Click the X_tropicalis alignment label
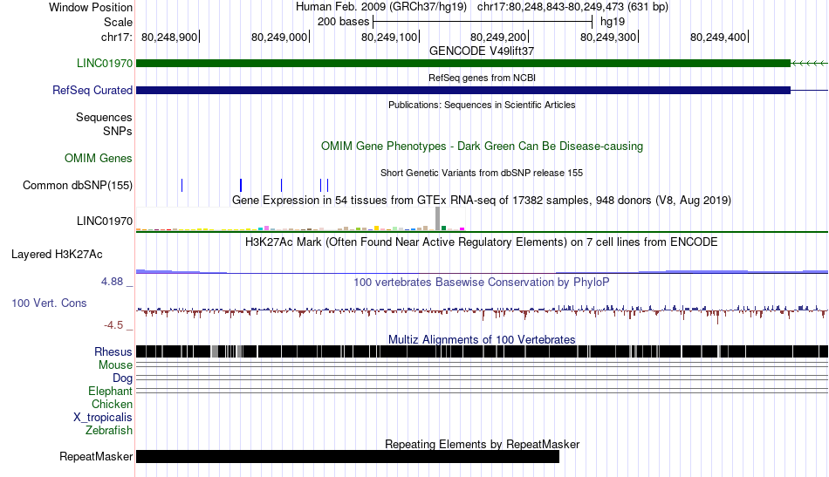Viewport: 829px width, 477px height. click(103, 418)
